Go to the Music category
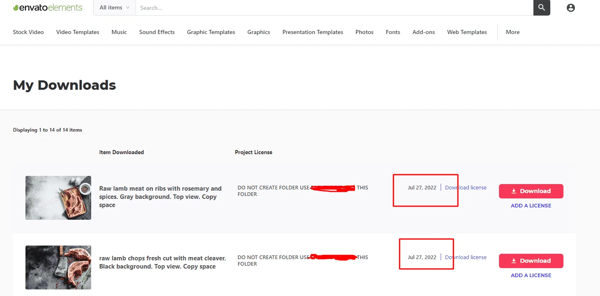Viewport: 600px width, 296px height. pyautogui.click(x=119, y=32)
